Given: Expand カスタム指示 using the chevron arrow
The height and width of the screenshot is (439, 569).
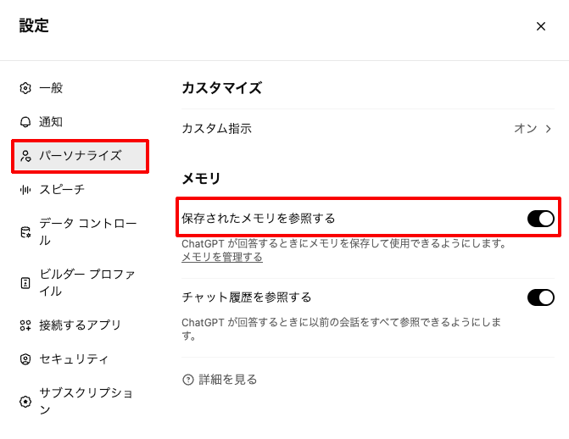Looking at the screenshot, I should pyautogui.click(x=549, y=129).
